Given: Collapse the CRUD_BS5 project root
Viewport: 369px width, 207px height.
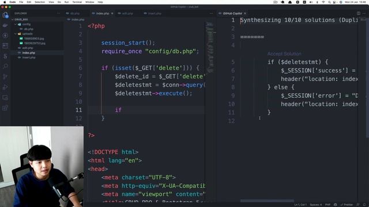Looking at the screenshot, I should click(13, 20).
